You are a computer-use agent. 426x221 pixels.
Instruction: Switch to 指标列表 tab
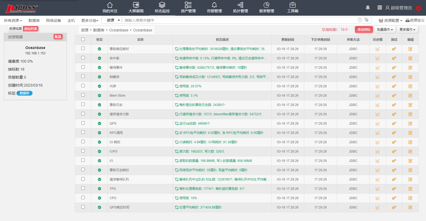click(31, 29)
